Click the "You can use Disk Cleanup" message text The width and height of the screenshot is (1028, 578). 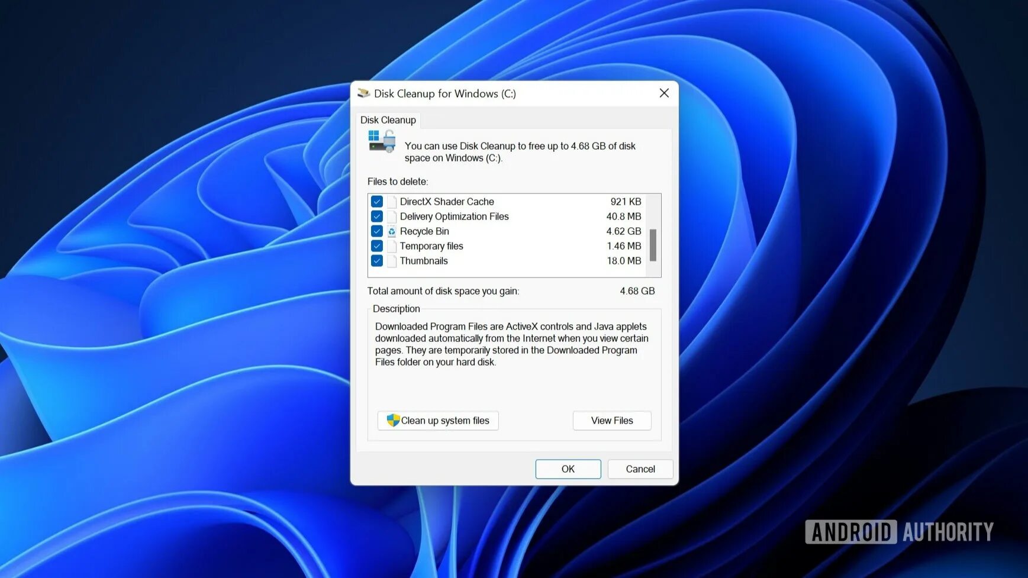[520, 152]
